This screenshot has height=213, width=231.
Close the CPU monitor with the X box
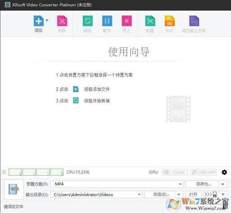tap(4, 172)
